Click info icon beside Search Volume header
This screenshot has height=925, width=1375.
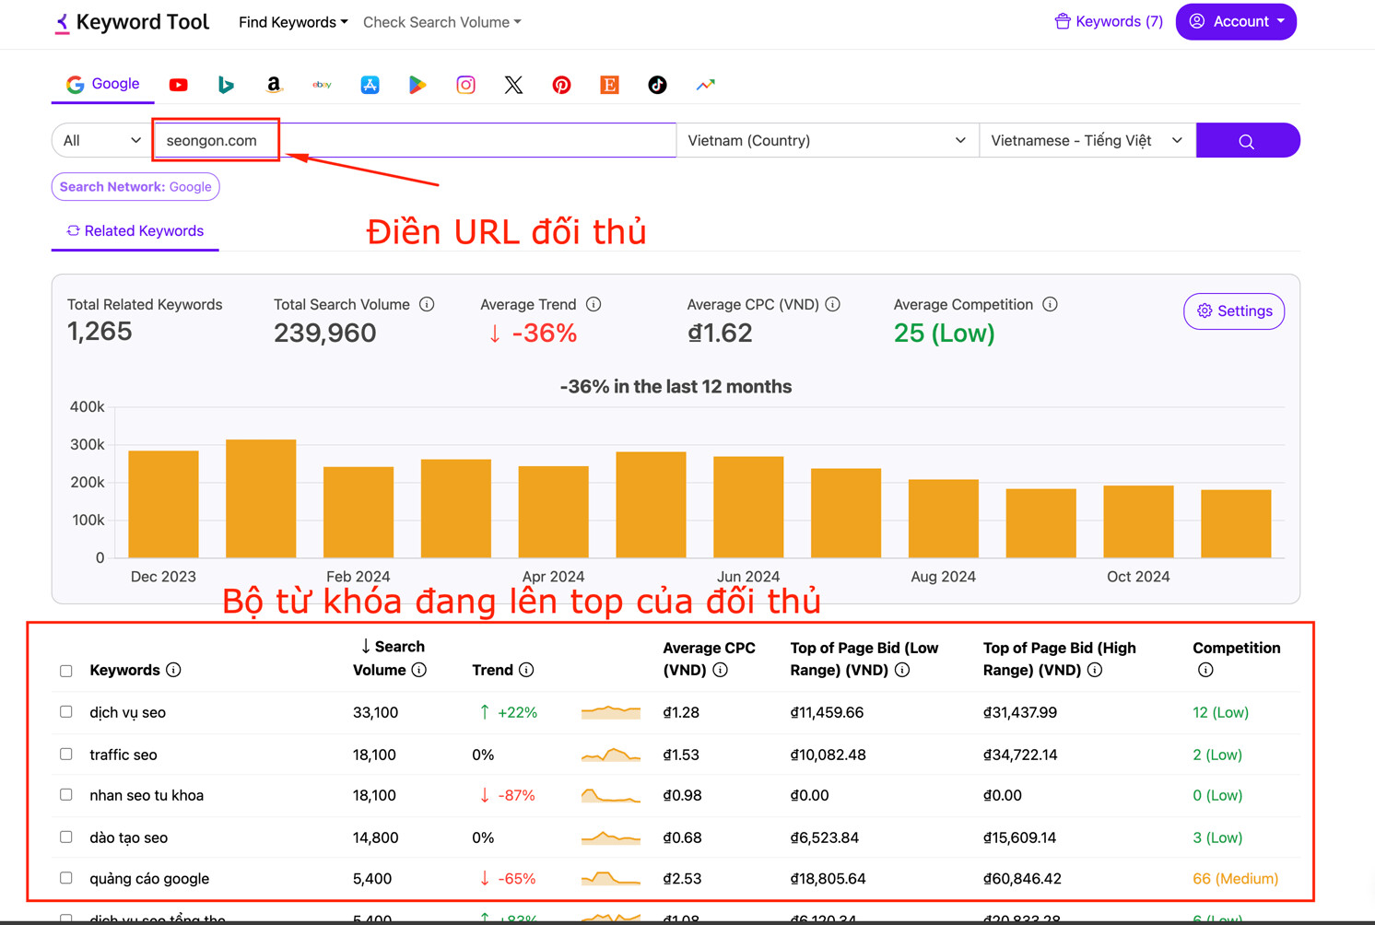tap(419, 670)
